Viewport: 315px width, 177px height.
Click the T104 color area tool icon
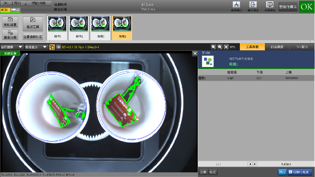coord(208,61)
